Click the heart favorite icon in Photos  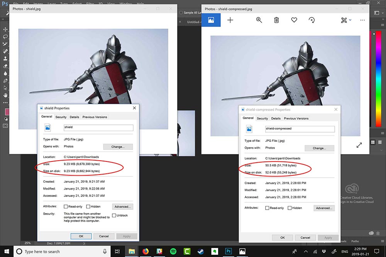(294, 20)
